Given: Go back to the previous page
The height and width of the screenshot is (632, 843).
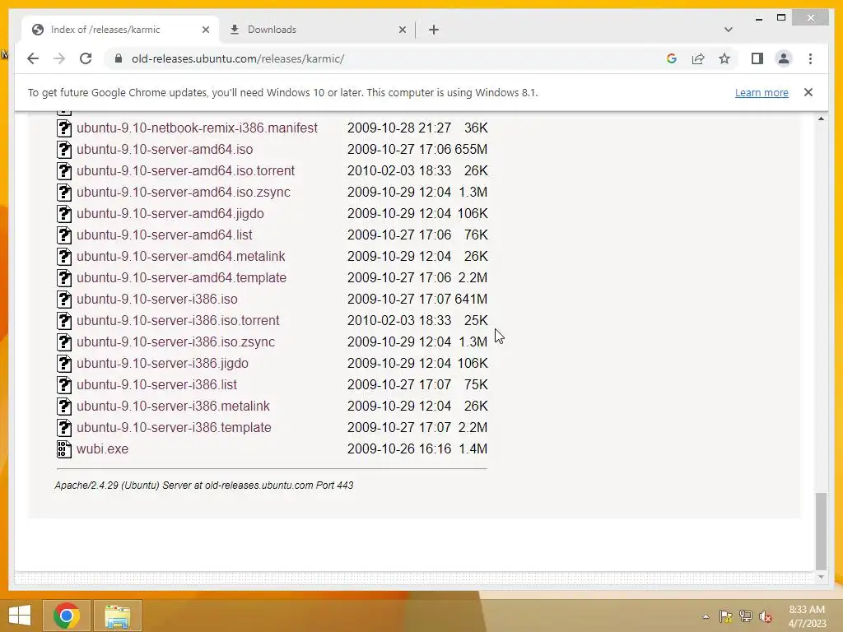Looking at the screenshot, I should [33, 58].
